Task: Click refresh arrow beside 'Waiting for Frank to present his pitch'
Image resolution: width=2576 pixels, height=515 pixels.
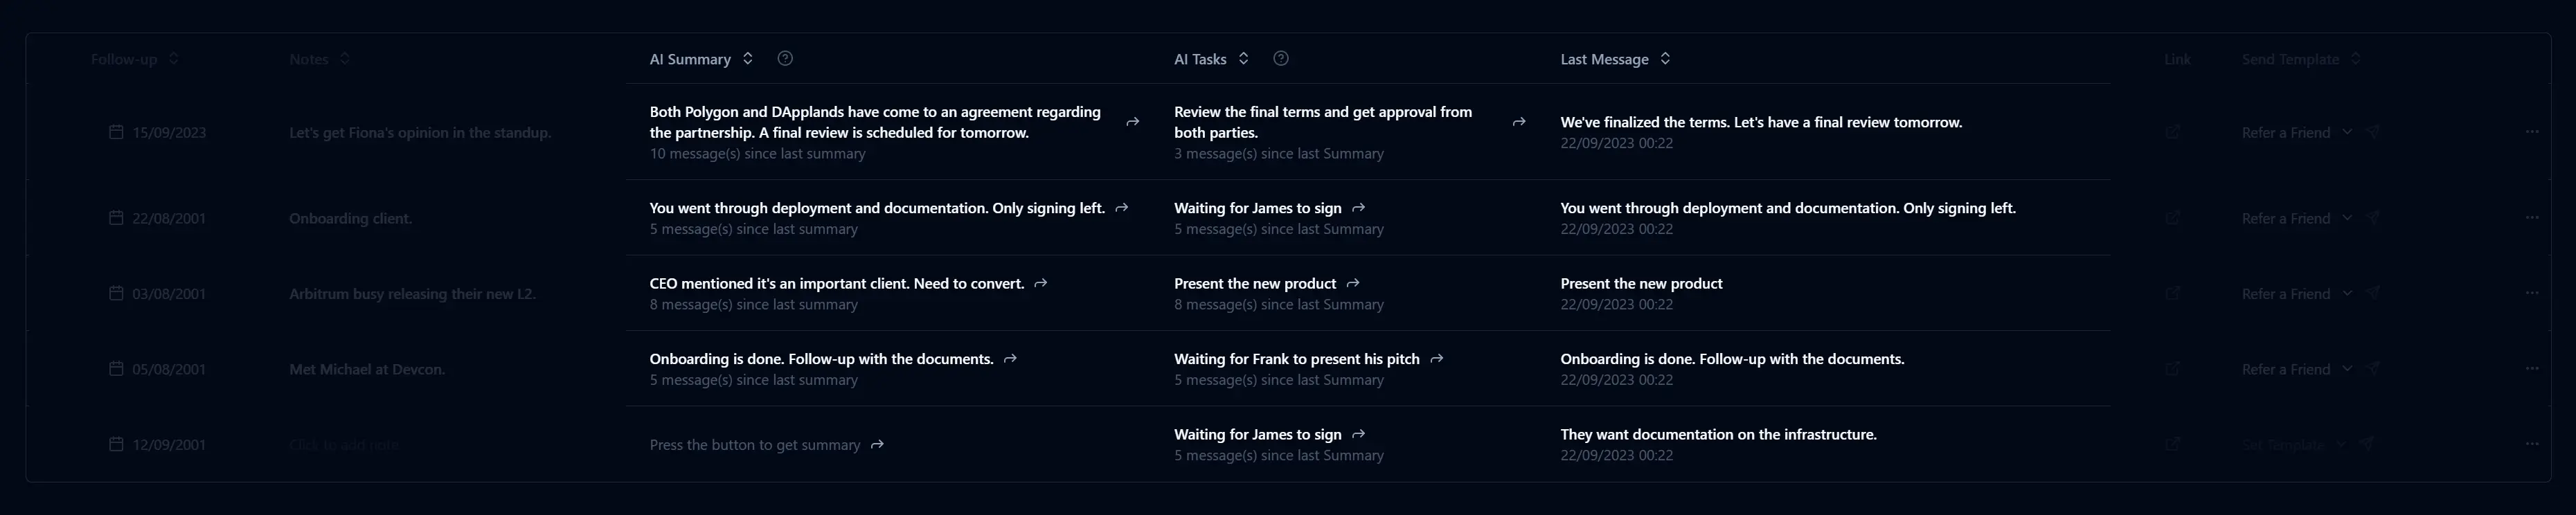Action: [1436, 359]
